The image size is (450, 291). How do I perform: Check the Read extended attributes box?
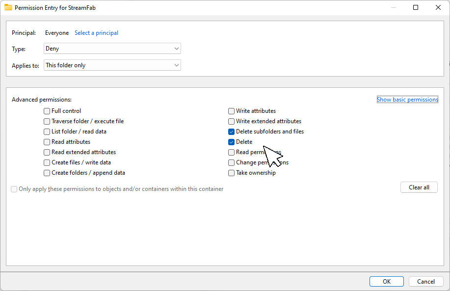47,152
